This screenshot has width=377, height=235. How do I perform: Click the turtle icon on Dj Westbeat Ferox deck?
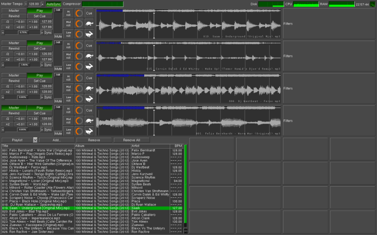pos(89,88)
